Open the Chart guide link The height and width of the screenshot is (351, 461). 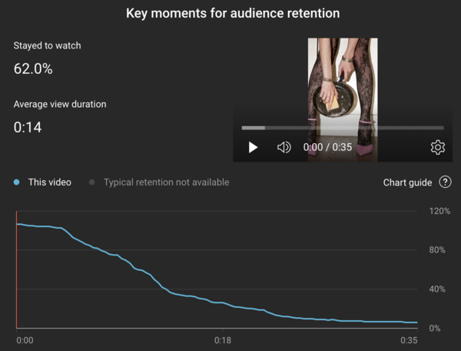pyautogui.click(x=407, y=182)
